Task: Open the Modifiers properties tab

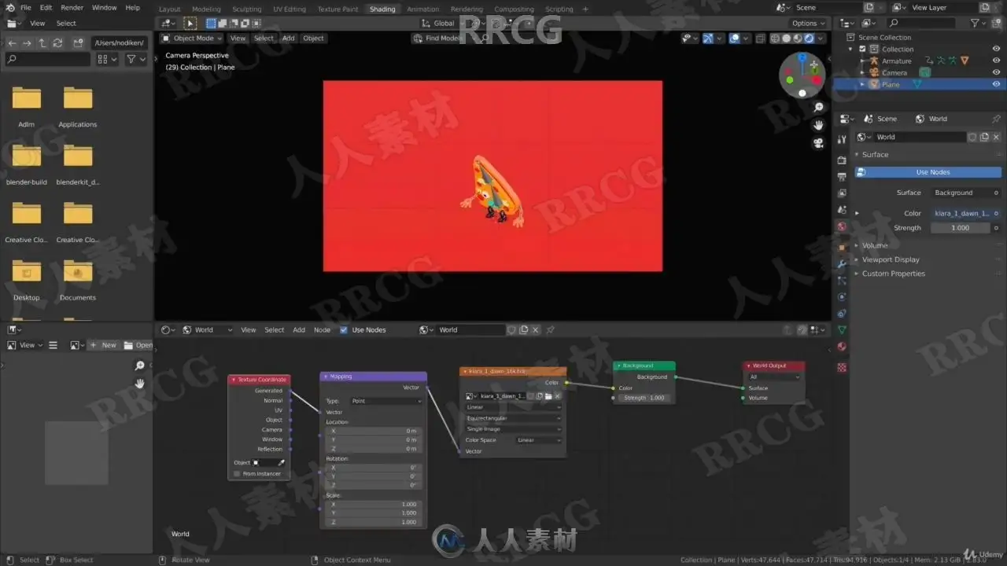Action: (x=842, y=264)
